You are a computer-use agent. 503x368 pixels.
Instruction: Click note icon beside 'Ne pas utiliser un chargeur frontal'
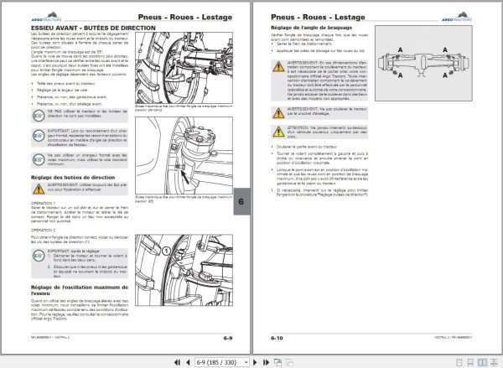[39, 159]
